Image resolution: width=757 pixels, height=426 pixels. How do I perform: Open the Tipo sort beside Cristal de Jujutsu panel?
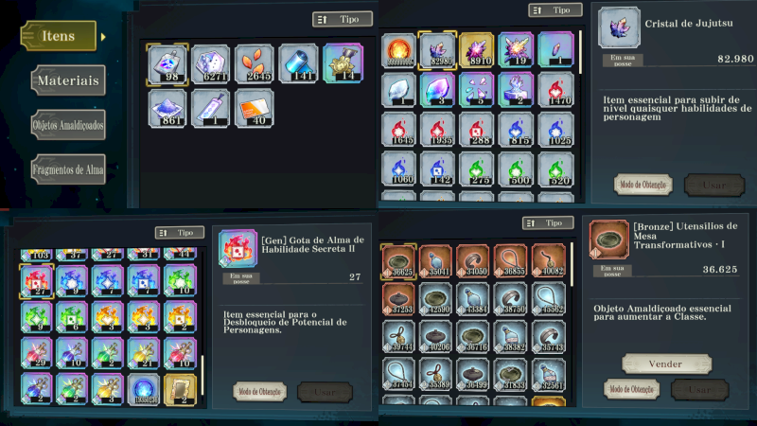pyautogui.click(x=555, y=10)
